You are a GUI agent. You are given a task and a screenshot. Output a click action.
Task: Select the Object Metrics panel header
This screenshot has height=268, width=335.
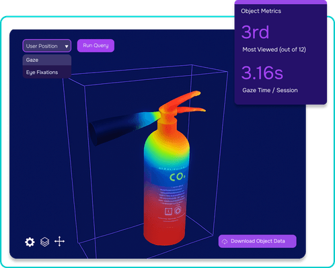point(261,11)
